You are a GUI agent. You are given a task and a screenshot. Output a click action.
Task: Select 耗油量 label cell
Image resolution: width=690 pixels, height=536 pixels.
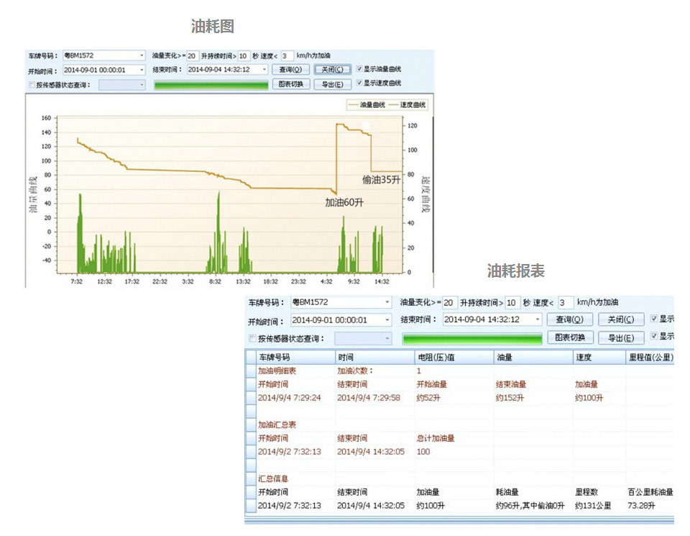point(507,492)
